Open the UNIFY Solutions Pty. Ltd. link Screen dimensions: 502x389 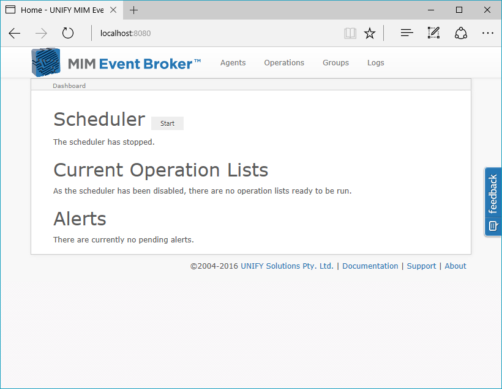[x=287, y=266]
